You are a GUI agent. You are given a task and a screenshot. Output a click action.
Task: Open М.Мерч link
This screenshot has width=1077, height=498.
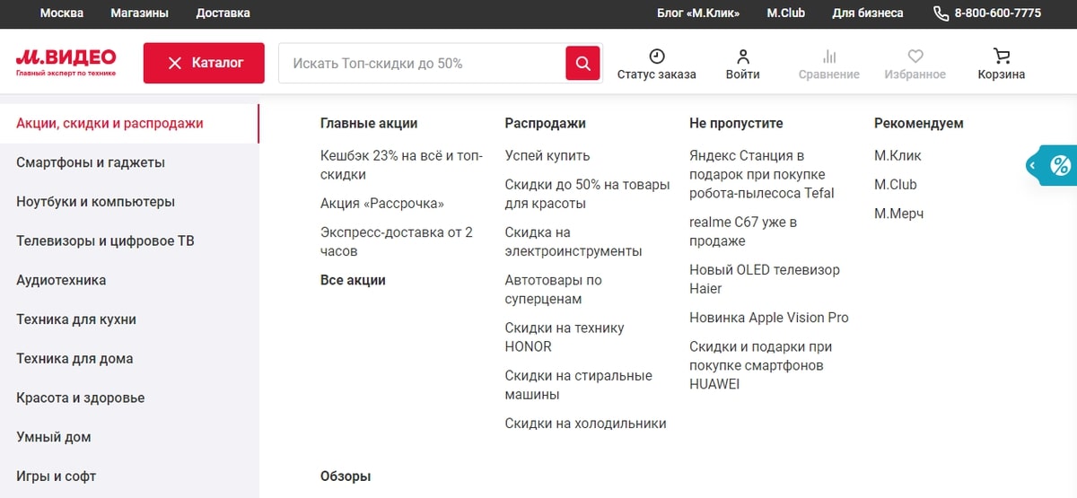coord(898,214)
